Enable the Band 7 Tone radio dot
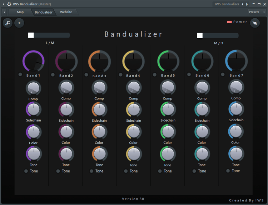 point(228,171)
